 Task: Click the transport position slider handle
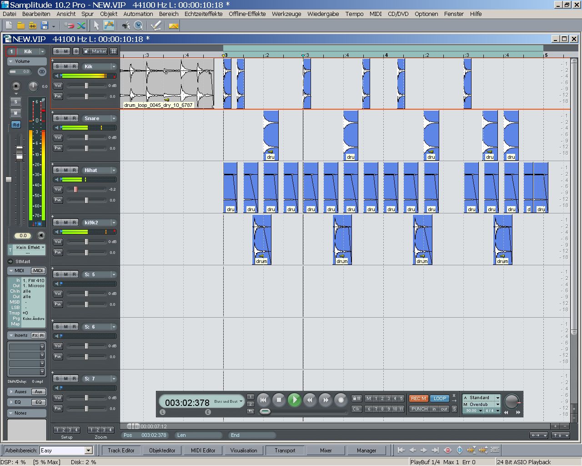265,411
